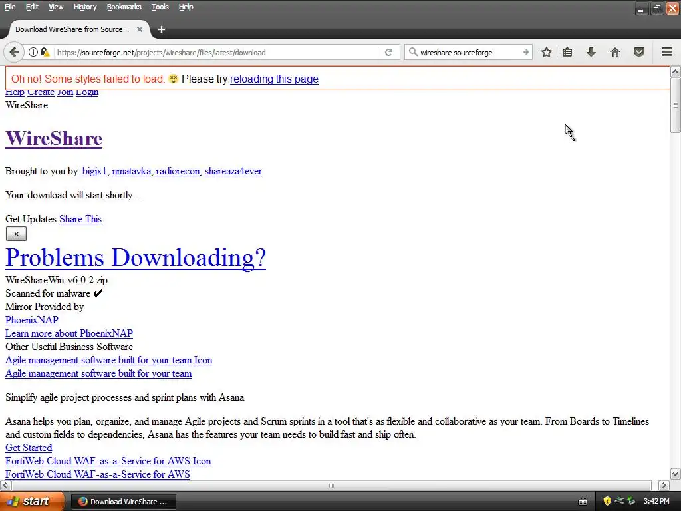The height and width of the screenshot is (511, 681).
Task: Visit the nmatavka profile link
Action: (x=131, y=171)
